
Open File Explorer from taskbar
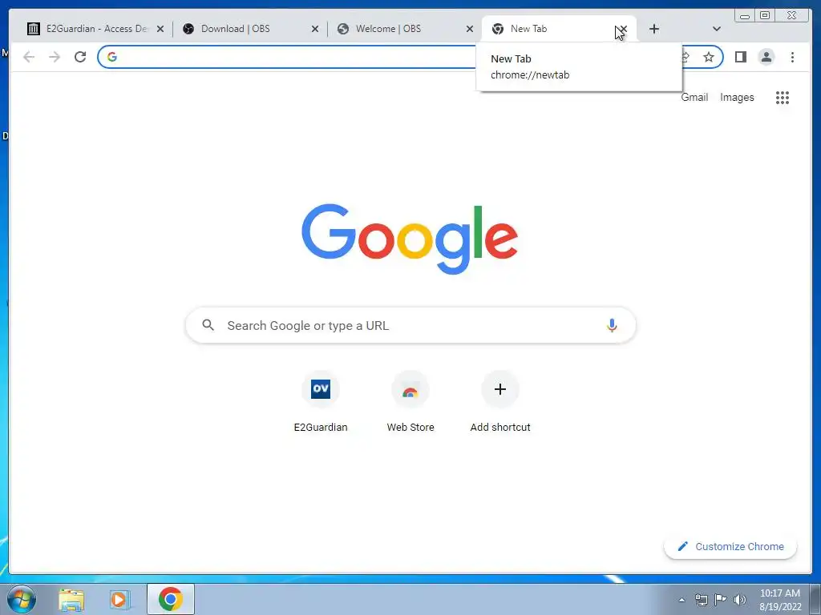coord(71,599)
